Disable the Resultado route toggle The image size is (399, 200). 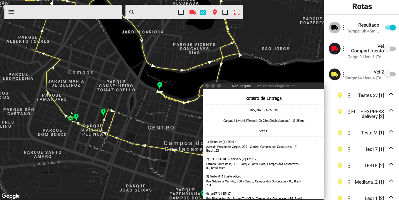point(390,28)
